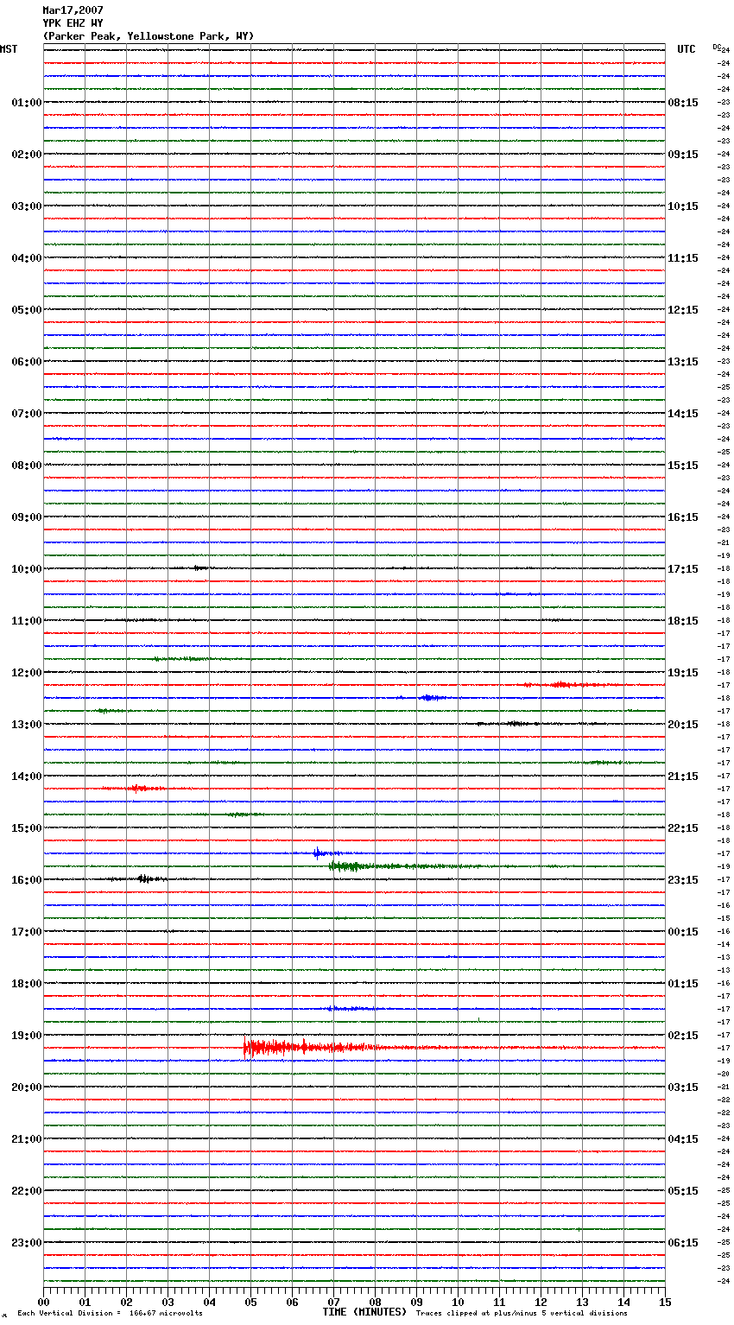Screen dimensions: 734x1325
Task: Click the Traces clipped at plus/minus 5 note
Action: 522,1314
